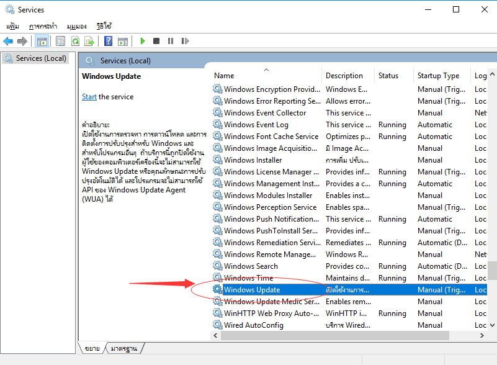
Task: Click the Pause service toolbar icon
Action: (x=171, y=41)
